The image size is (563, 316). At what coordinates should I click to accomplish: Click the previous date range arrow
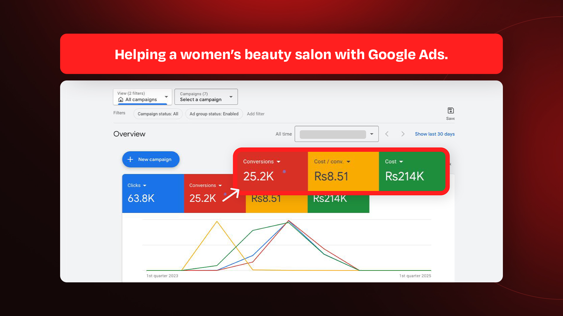387,134
